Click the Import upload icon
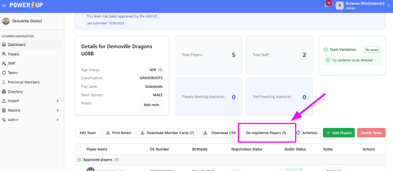Viewport: 393px width, 171px height. [x=4, y=101]
